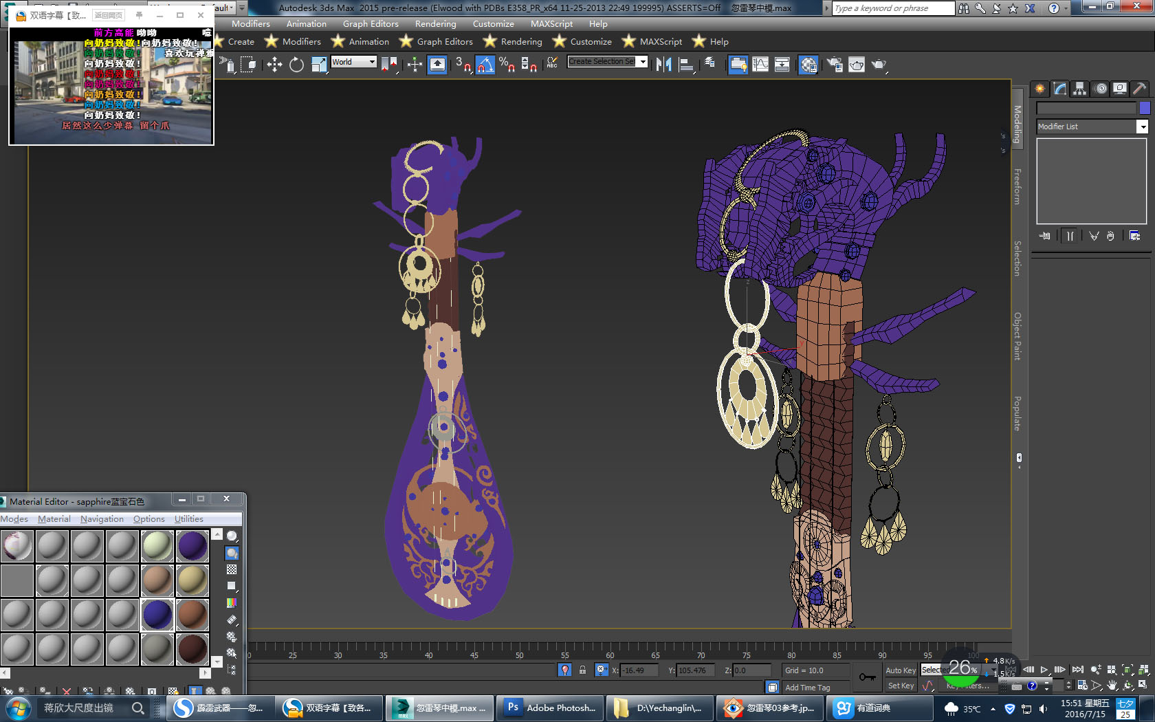The height and width of the screenshot is (722, 1155).
Task: Open the Material Editor from main toolbar
Action: 808,65
